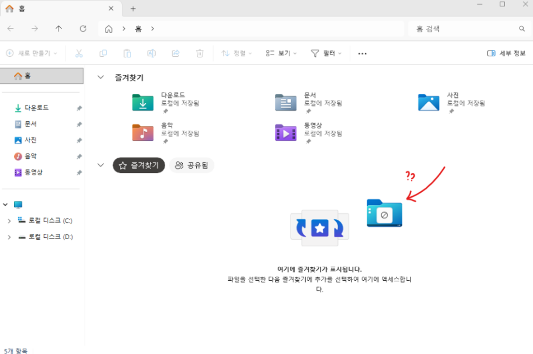Collapse the 즐겨찾기 section header chevron
Screen dimensions: 533x354
[101, 77]
